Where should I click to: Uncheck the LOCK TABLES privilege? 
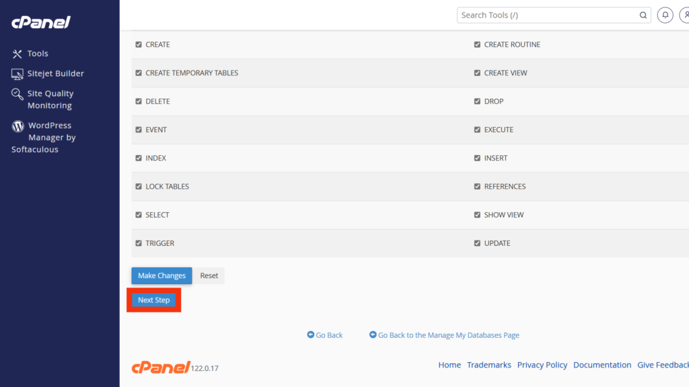click(x=139, y=186)
